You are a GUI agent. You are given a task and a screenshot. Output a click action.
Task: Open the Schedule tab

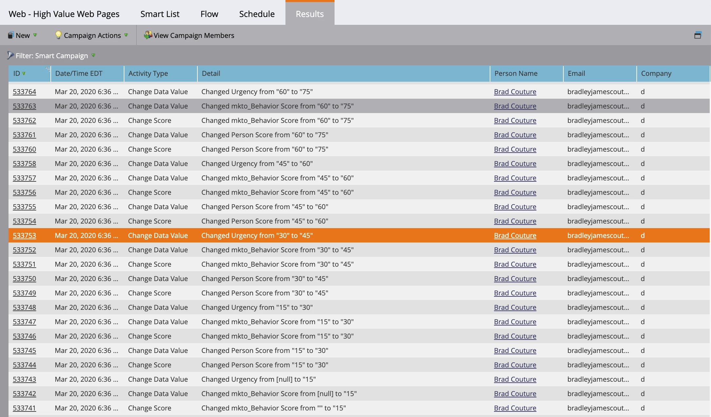coord(257,14)
